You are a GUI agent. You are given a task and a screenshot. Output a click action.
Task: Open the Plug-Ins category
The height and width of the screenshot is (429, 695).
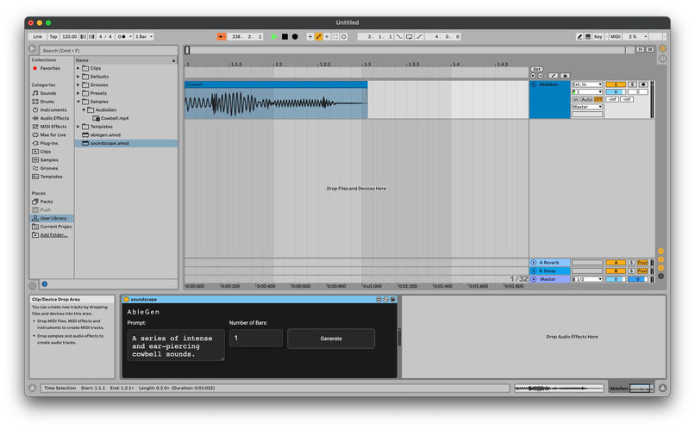coord(49,144)
